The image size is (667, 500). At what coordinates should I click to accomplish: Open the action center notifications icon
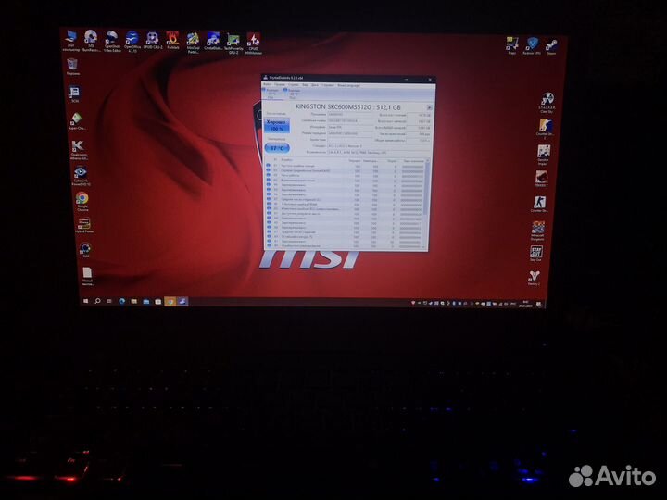click(539, 305)
